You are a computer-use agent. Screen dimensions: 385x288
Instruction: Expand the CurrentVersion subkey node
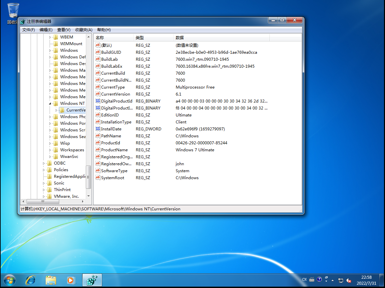(x=57, y=110)
